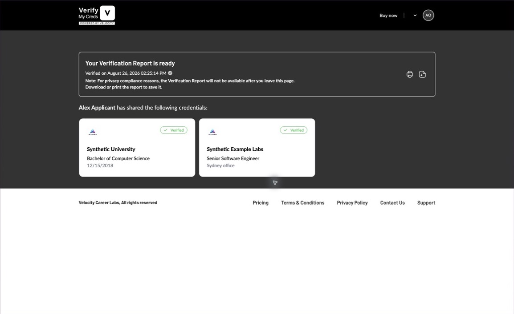Click the verified checkmark beside timestamp
This screenshot has height=314, width=514.
(x=170, y=73)
